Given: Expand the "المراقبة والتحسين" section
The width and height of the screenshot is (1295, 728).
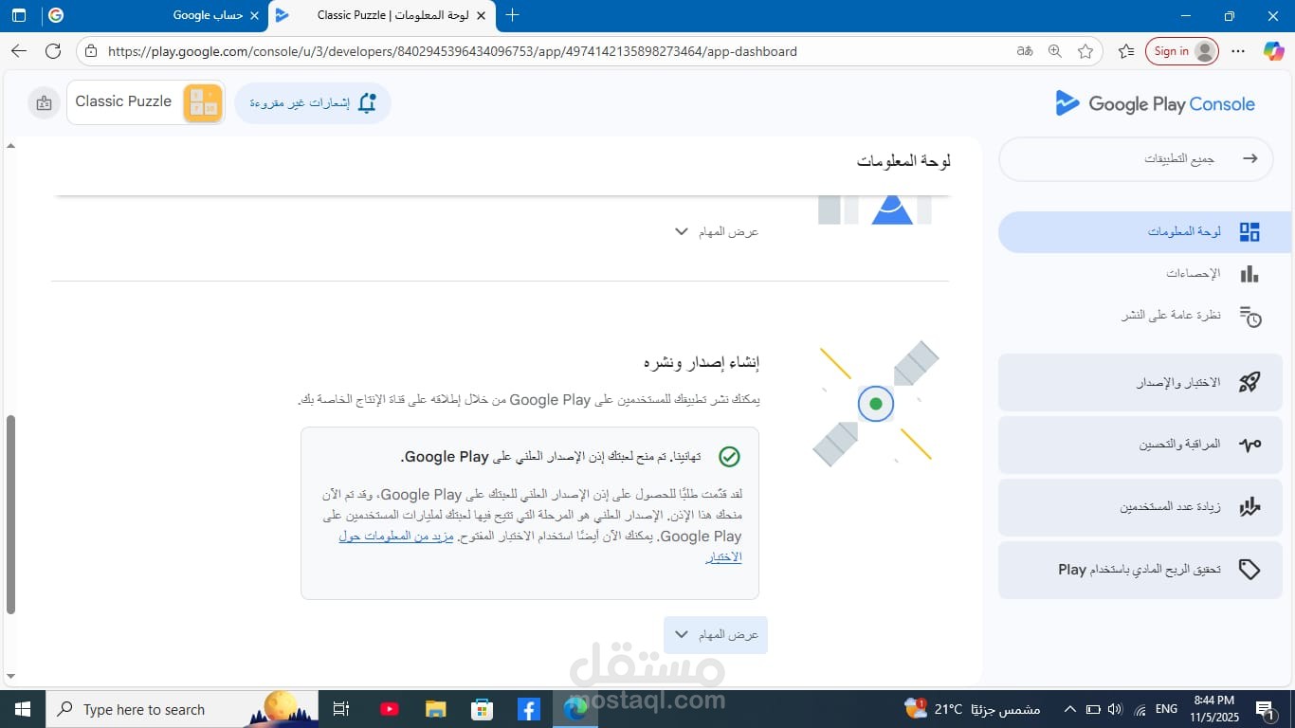Looking at the screenshot, I should 1140,445.
